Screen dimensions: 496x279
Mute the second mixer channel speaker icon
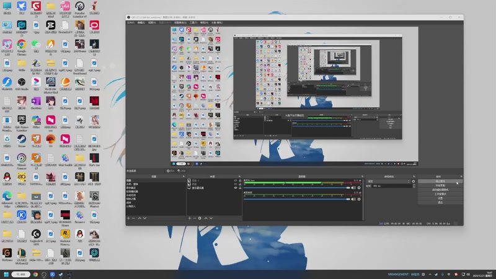tap(353, 199)
